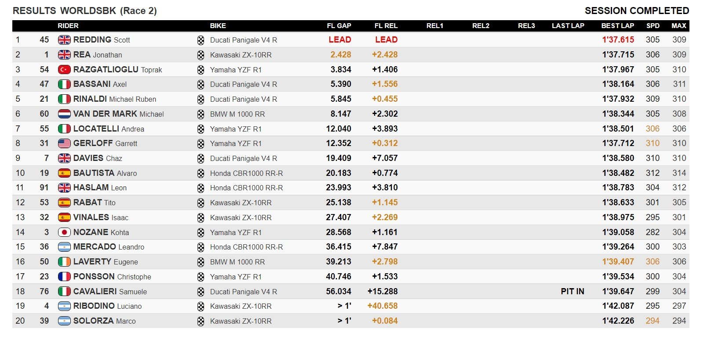Viewport: 711px width, 339px height.
Task: Click the BEST LAP column header
Action: 618,26
